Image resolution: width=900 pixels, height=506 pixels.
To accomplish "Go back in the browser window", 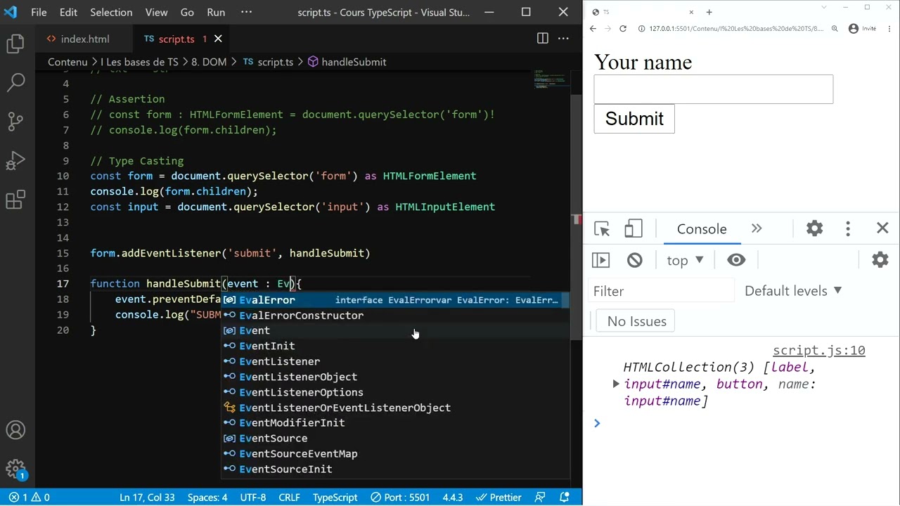I will (593, 29).
